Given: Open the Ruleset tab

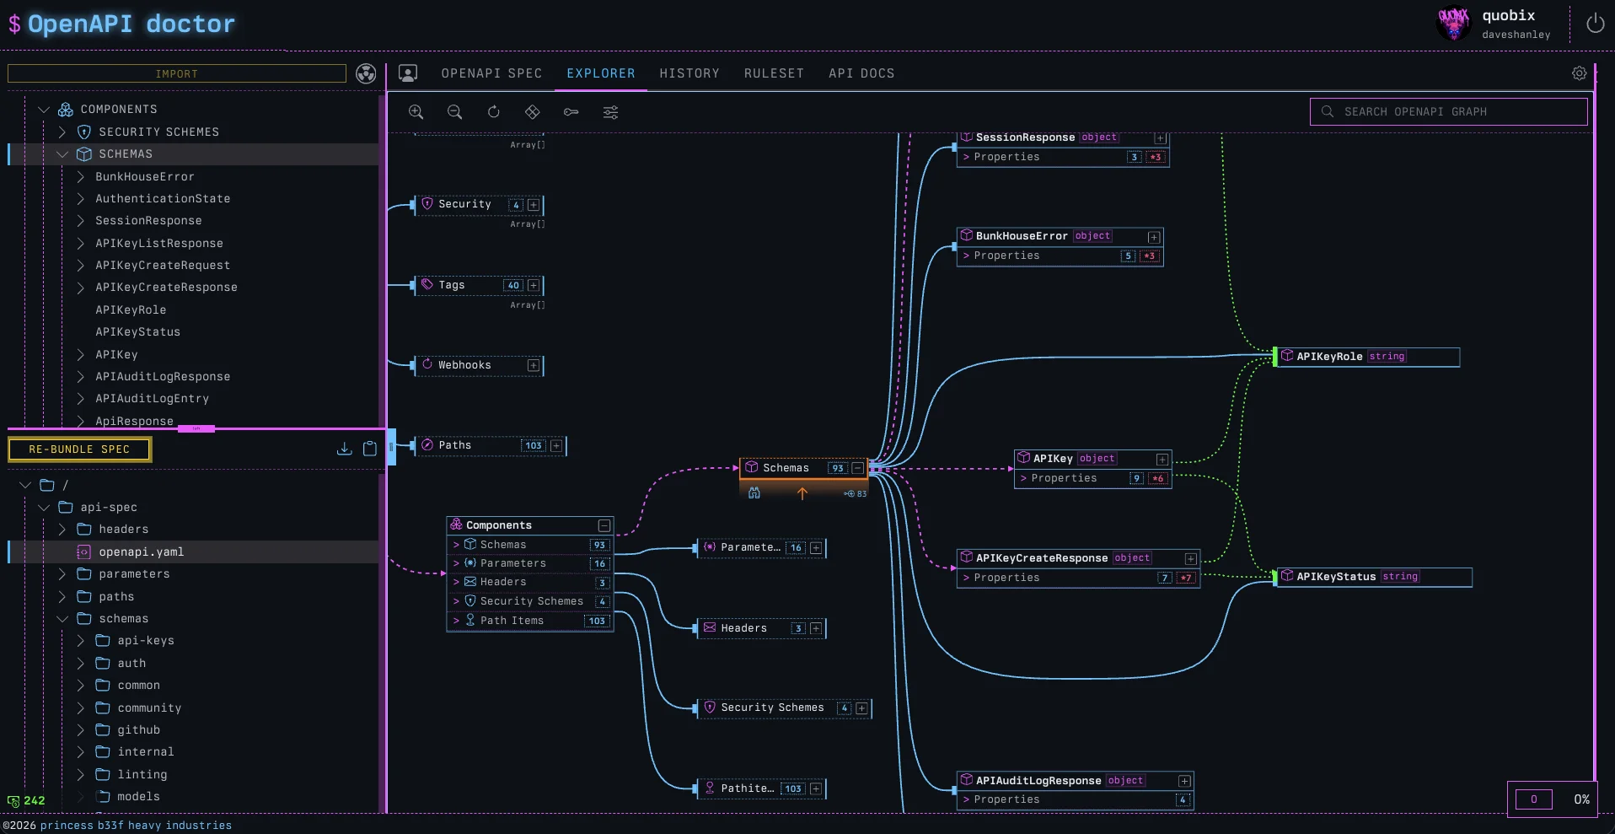Looking at the screenshot, I should coord(774,73).
